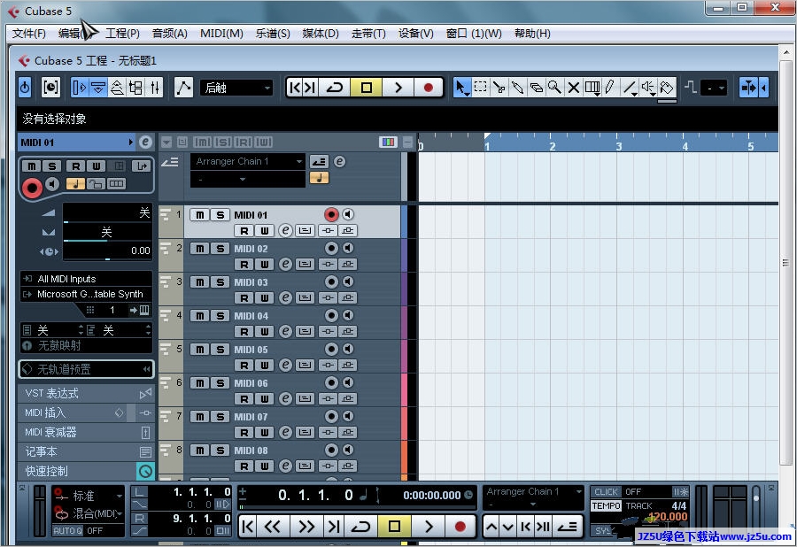Activate the Zoom magnifier tool

[x=554, y=88]
